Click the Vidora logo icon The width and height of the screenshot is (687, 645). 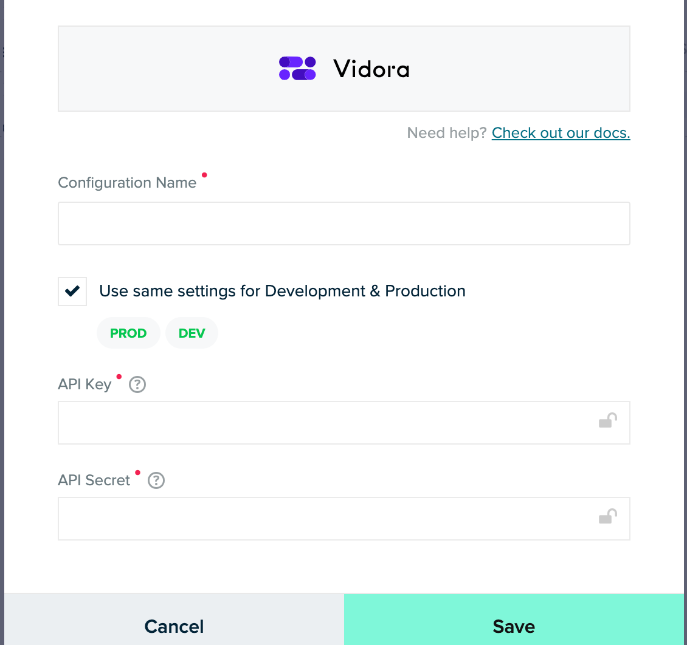click(297, 69)
